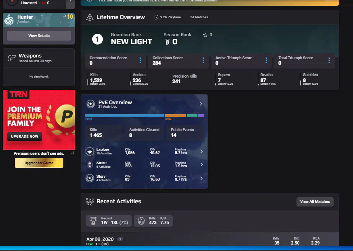This screenshot has height=251, width=353.
Task: Expand the PvE Overview chevron
Action: click(201, 104)
